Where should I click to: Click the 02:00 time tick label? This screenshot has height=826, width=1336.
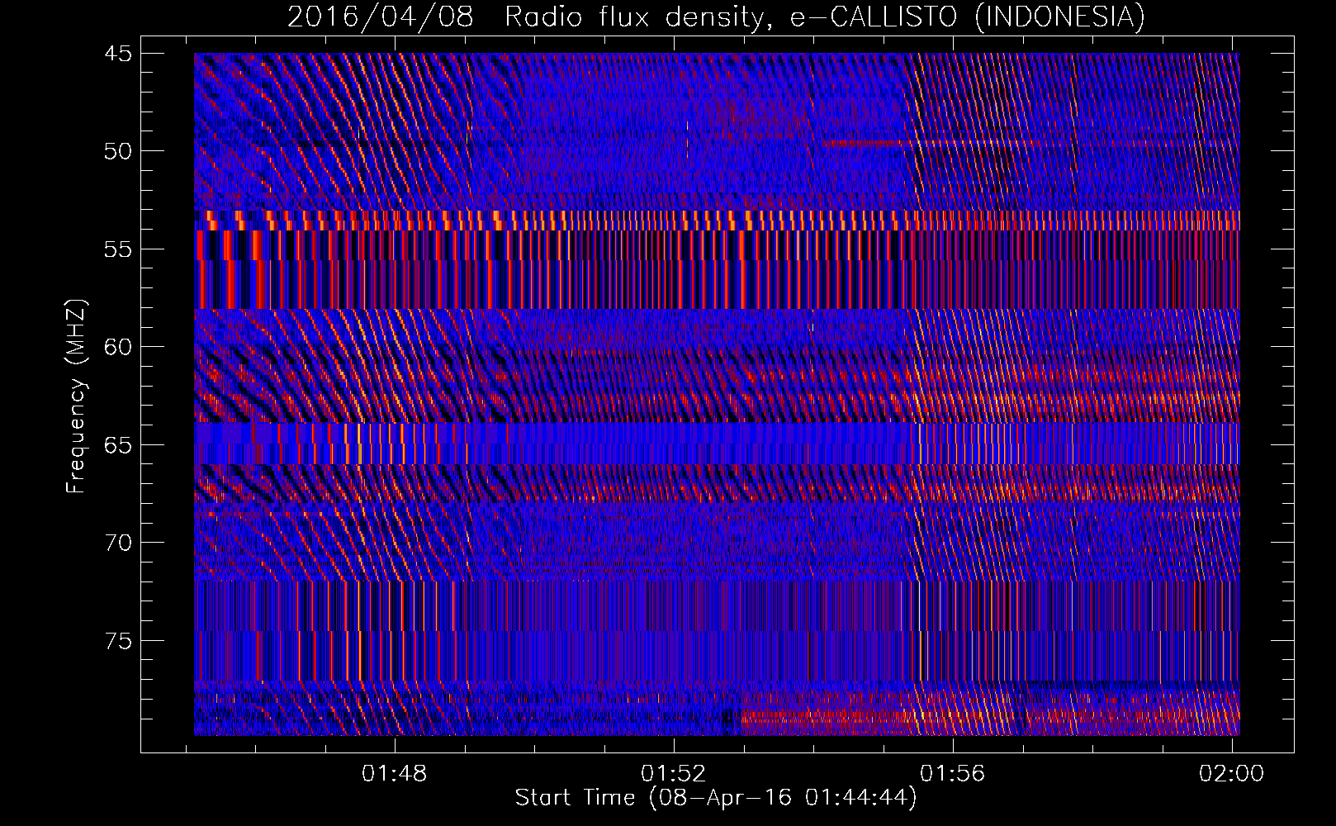(1232, 773)
